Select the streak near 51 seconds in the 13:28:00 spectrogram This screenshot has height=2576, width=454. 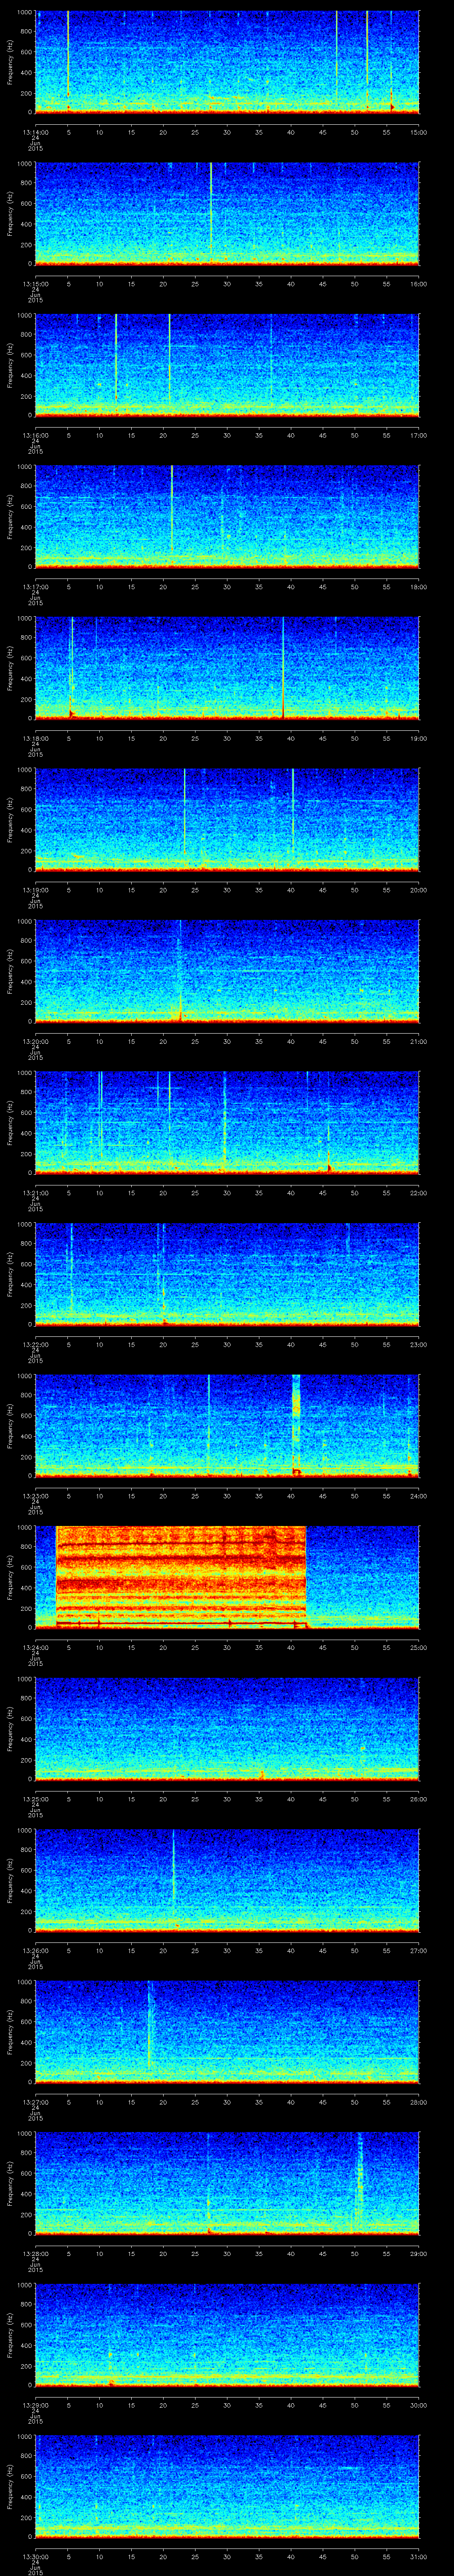click(359, 2178)
